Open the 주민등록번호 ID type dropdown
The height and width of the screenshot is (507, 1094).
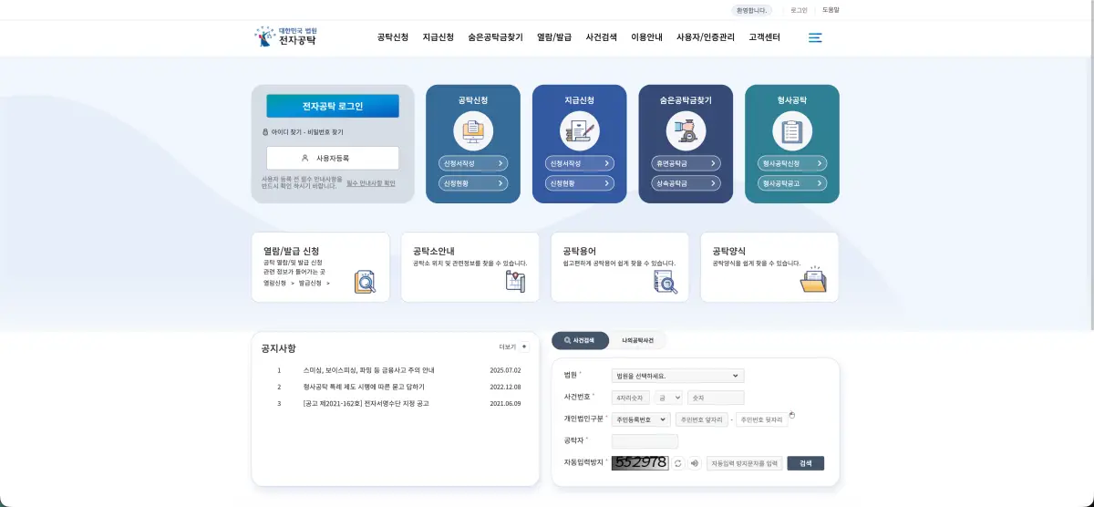tap(640, 419)
